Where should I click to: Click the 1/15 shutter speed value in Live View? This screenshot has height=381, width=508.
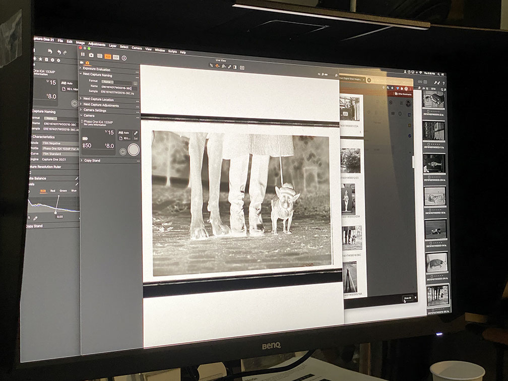(109, 132)
